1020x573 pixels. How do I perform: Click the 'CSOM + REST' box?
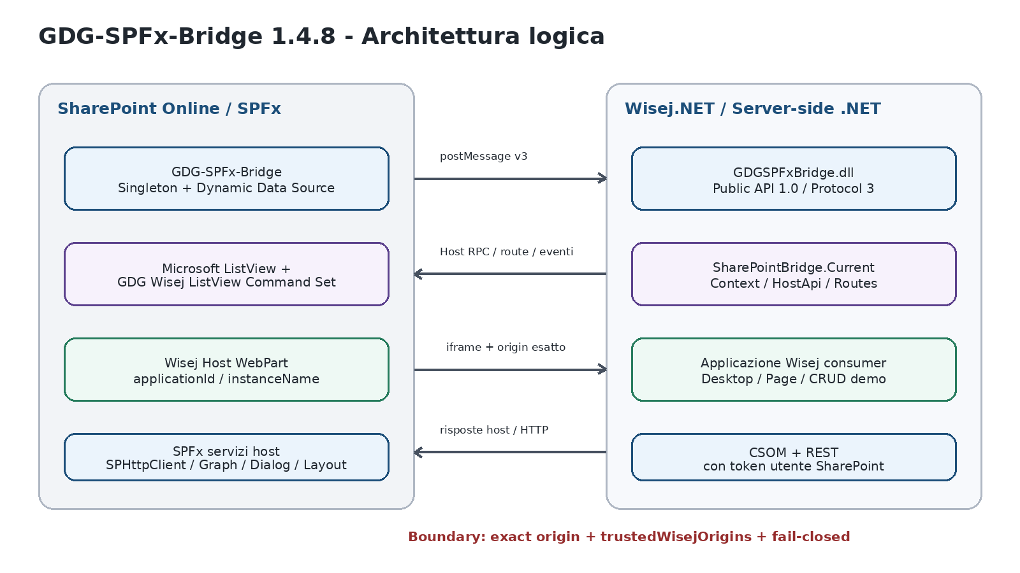point(794,457)
